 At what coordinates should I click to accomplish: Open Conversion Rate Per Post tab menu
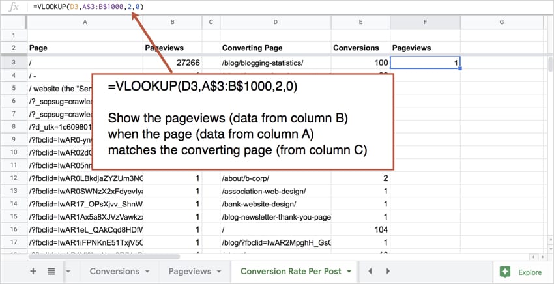(349, 272)
